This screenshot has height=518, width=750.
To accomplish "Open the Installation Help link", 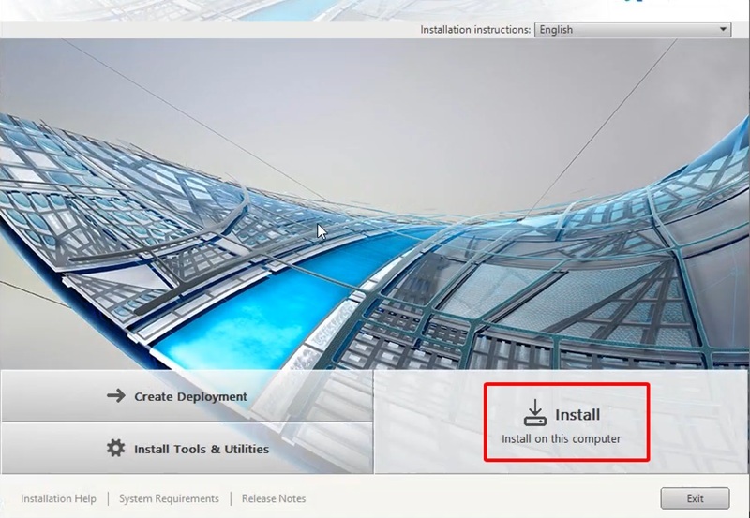I will 58,498.
